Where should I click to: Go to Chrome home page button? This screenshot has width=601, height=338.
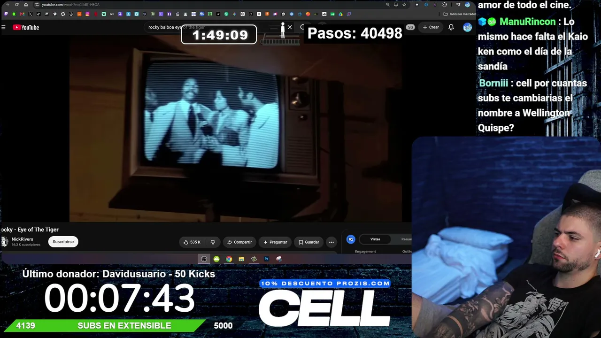click(26, 5)
